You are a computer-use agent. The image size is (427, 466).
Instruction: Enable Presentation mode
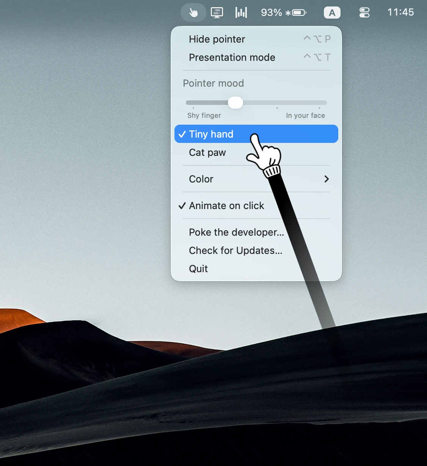(256, 57)
